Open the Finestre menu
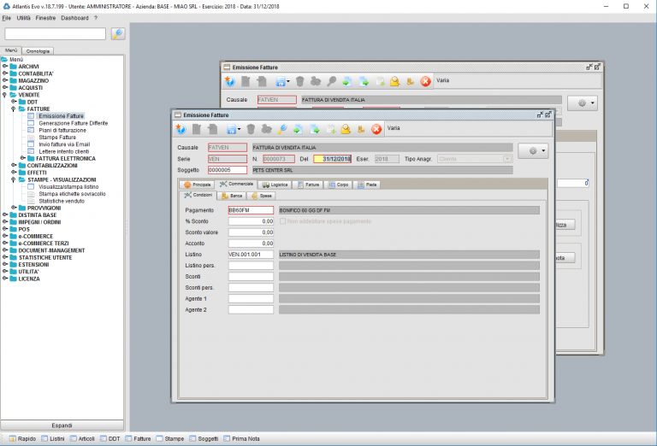Screen dimensions: 657x446 [x=45, y=18]
